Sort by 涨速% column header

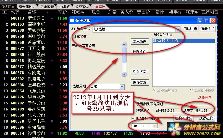[x=191, y=12]
